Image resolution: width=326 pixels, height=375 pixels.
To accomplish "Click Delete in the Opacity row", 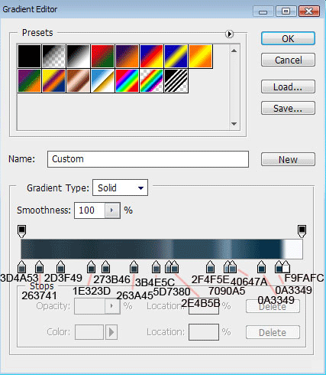I will 273,306.
